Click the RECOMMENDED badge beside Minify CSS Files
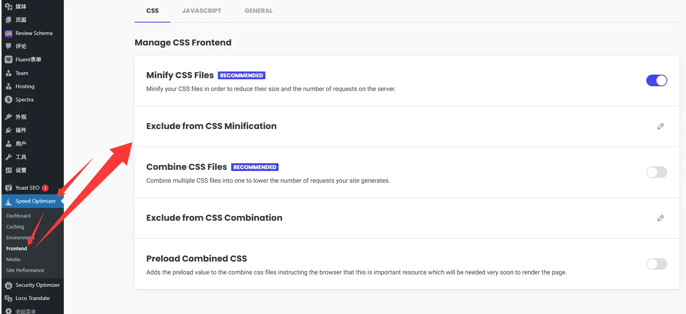The height and width of the screenshot is (314, 686). click(242, 75)
